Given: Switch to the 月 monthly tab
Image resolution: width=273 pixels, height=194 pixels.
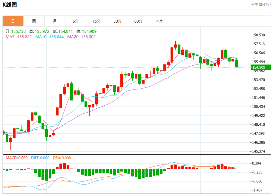Looking at the screenshot, I should [x=55, y=21].
